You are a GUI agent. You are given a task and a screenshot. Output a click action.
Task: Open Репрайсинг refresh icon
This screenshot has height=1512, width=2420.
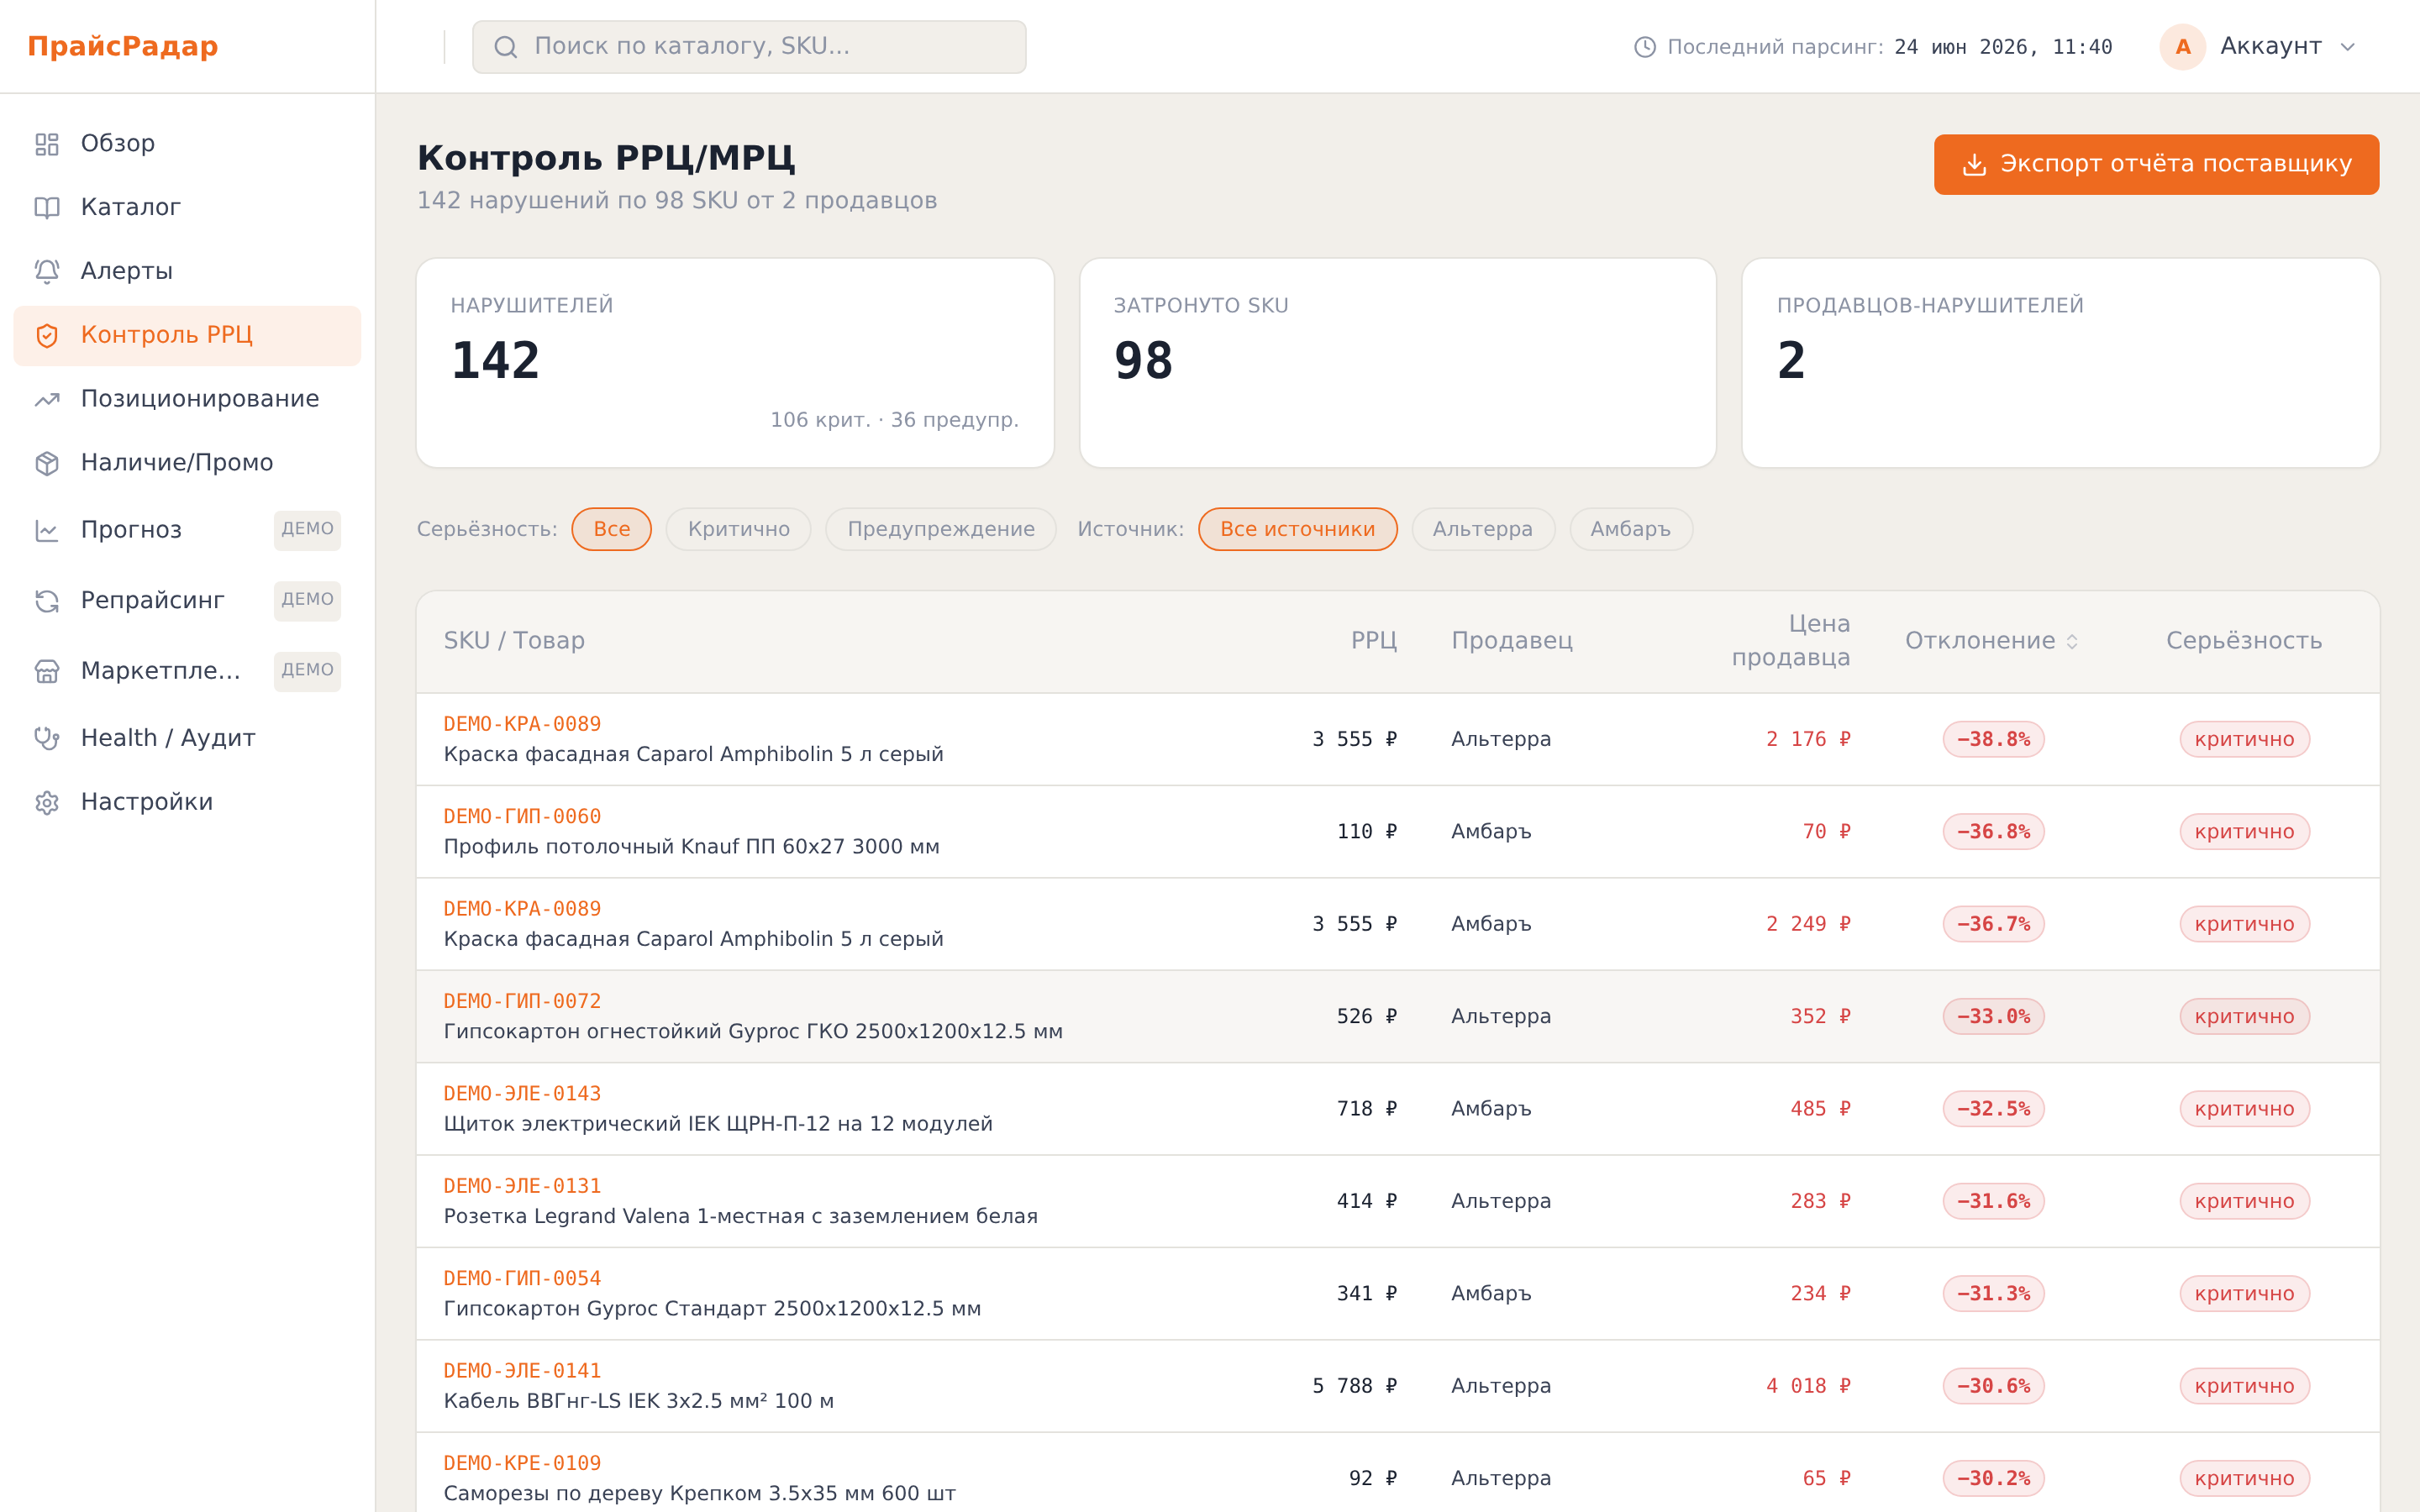point(47,601)
